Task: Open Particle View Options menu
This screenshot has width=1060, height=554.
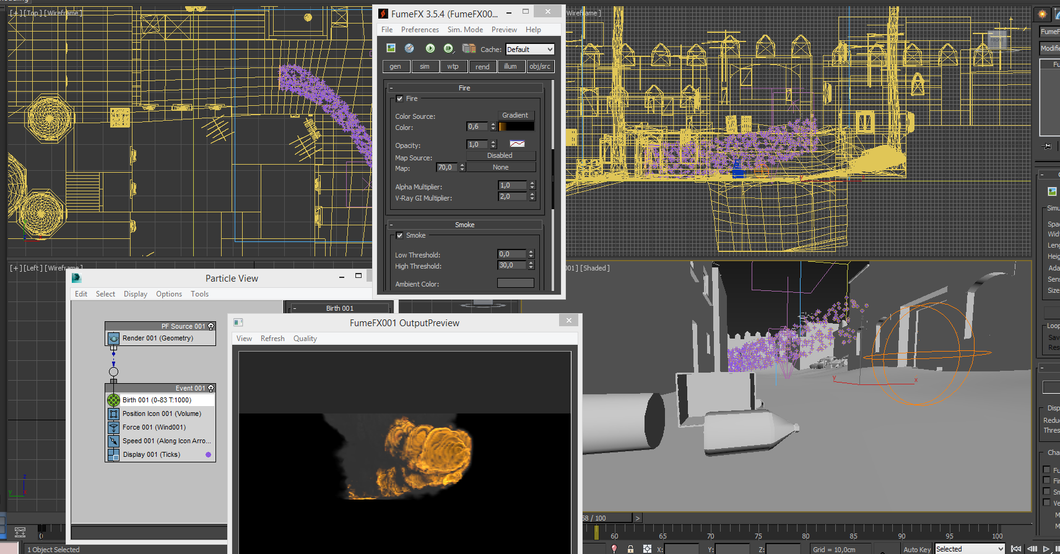Action: [169, 294]
